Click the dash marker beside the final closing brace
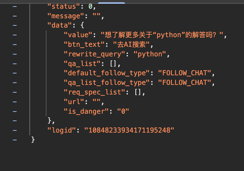244x171 pixels. point(15,140)
